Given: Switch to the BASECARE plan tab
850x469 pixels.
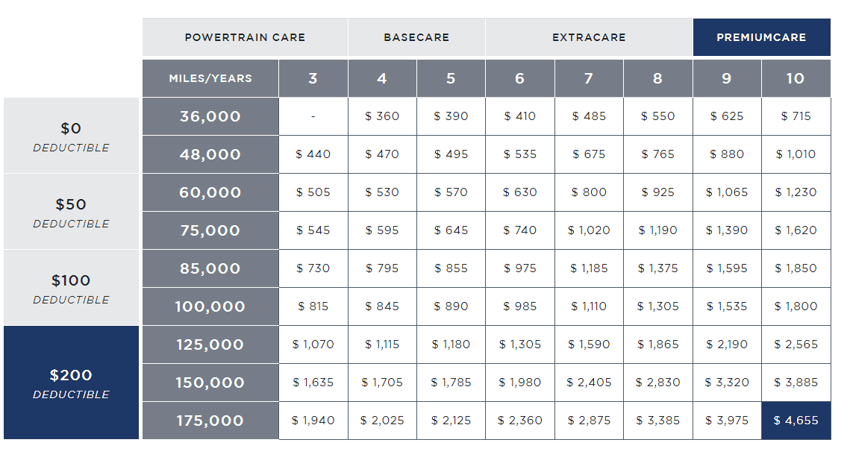Looking at the screenshot, I should pos(416,37).
